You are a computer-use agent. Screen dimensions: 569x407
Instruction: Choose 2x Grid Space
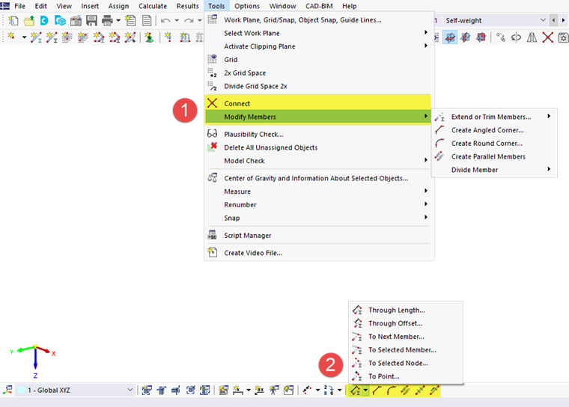pos(319,73)
